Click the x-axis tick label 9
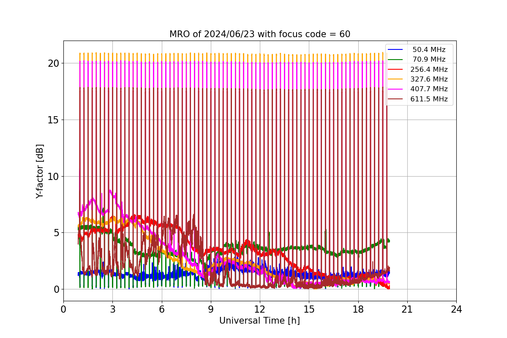507x338 pixels. click(210, 309)
